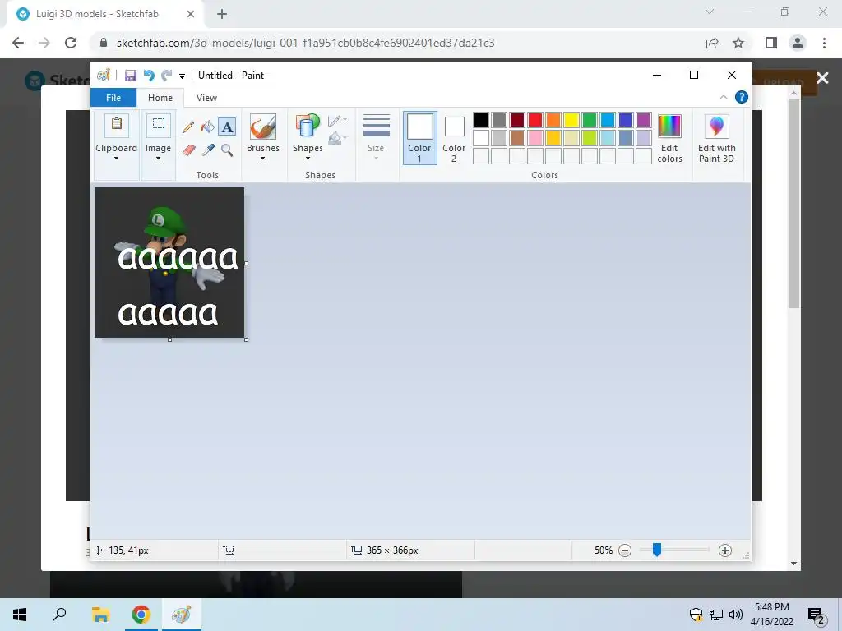Open Chrome three-dot menu
The height and width of the screenshot is (631, 842).
pyautogui.click(x=824, y=43)
